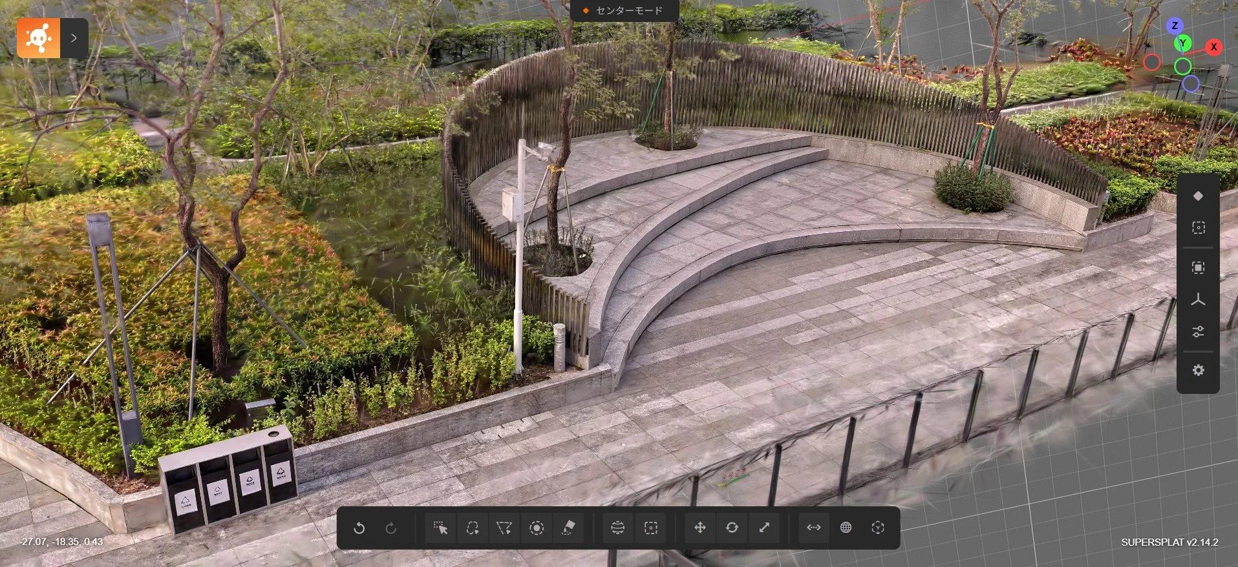Click the red X axis on view gizmo
The height and width of the screenshot is (567, 1238).
(1213, 46)
